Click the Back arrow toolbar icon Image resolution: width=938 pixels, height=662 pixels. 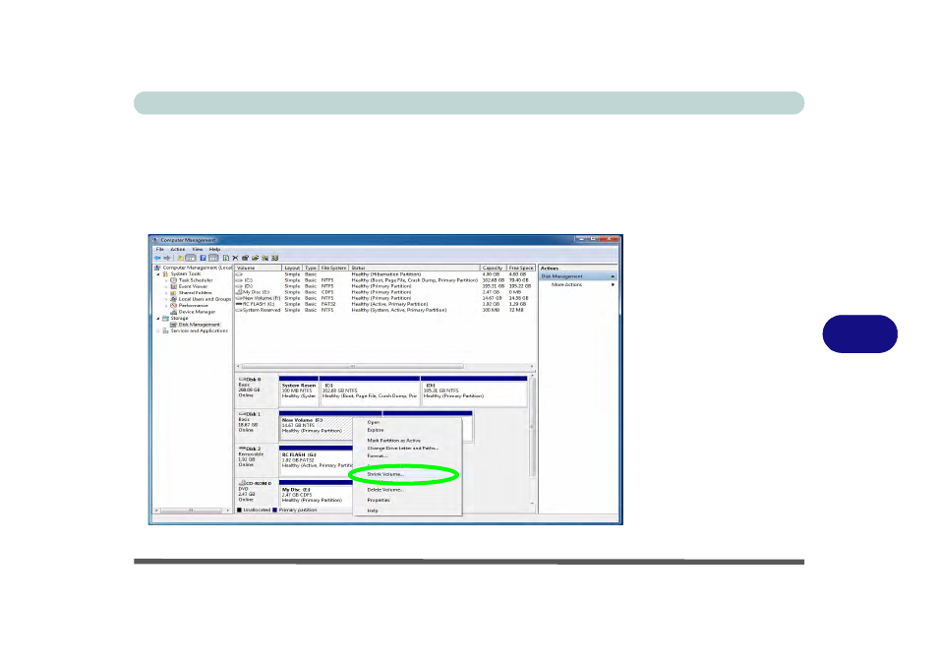click(157, 258)
